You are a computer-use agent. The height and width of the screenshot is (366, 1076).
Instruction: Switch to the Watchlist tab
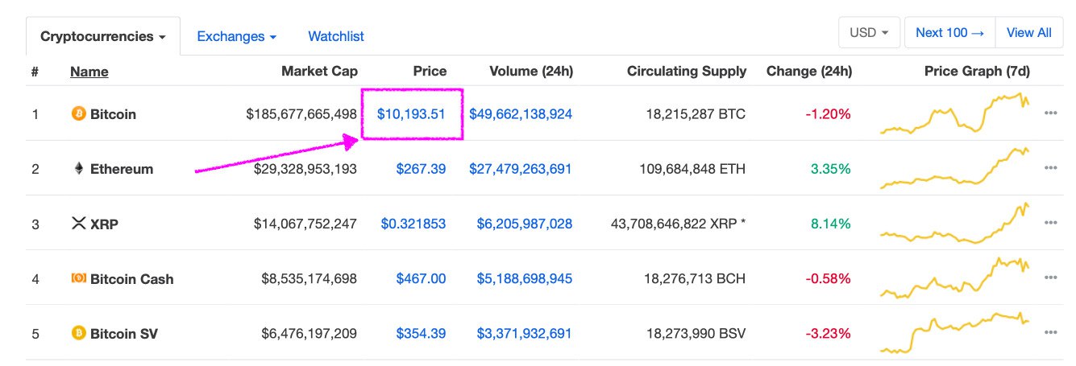pos(336,36)
